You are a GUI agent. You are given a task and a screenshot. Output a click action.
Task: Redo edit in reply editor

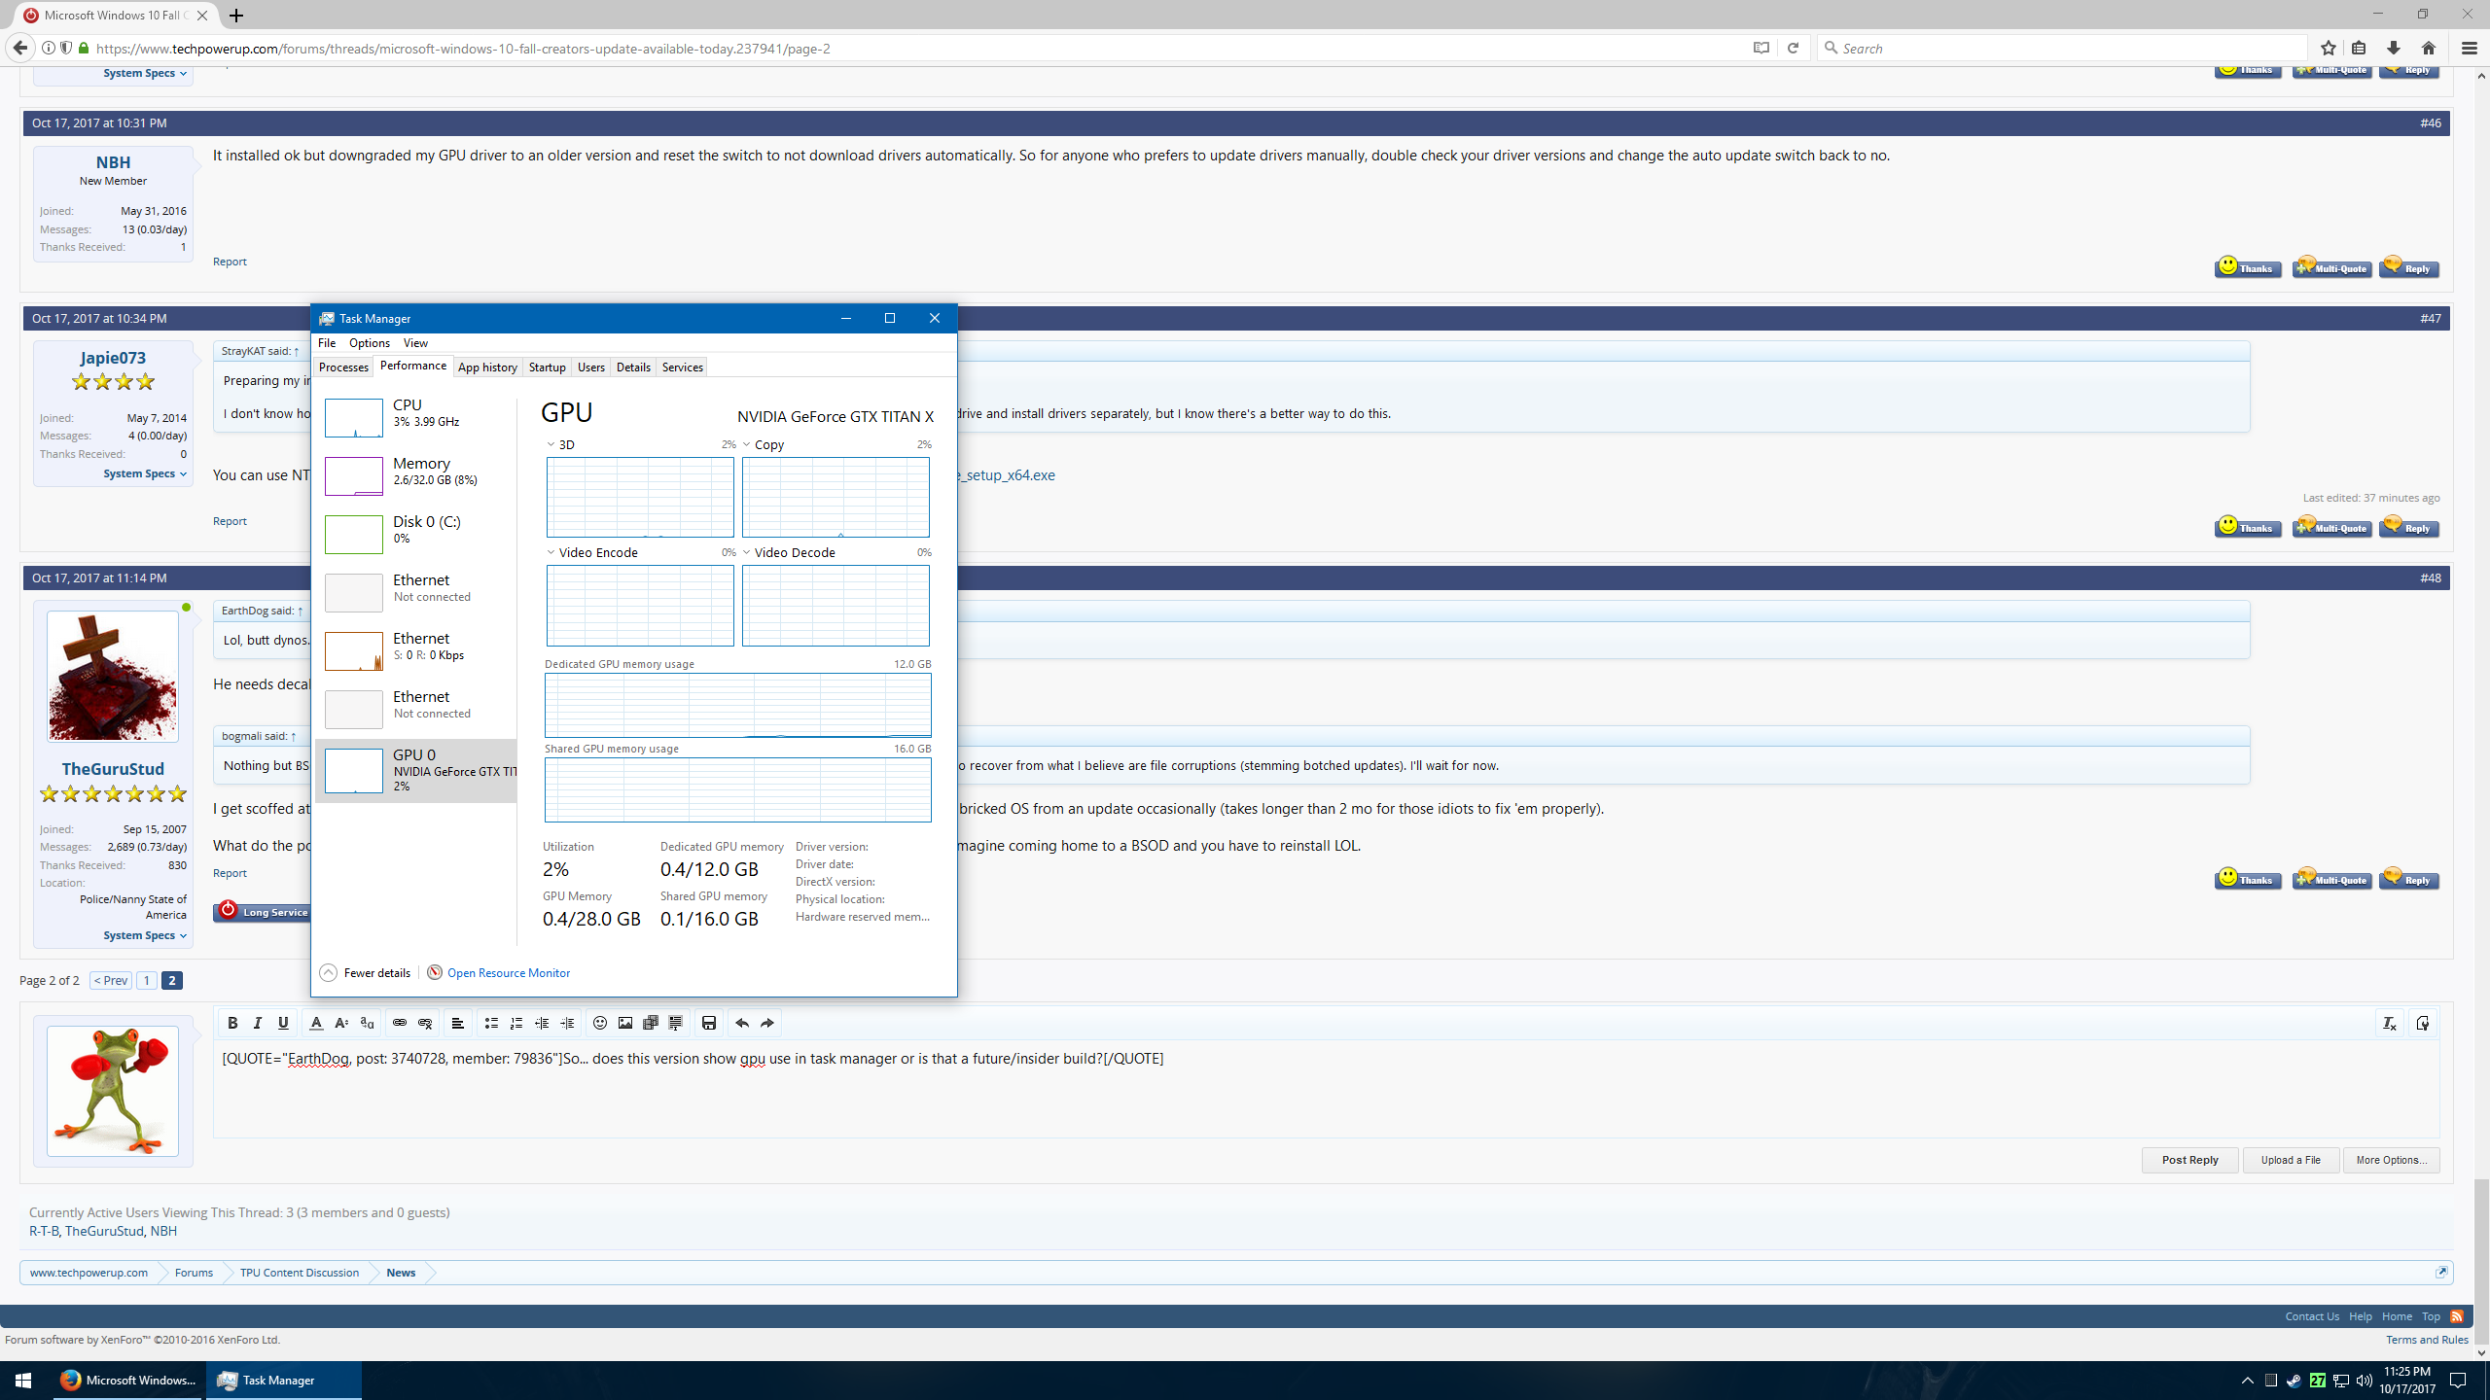[x=767, y=1023]
